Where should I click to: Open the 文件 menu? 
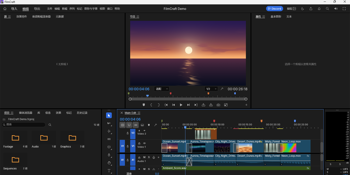[x=50, y=9]
